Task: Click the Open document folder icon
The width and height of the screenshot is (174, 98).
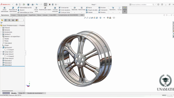Action: (24, 4)
